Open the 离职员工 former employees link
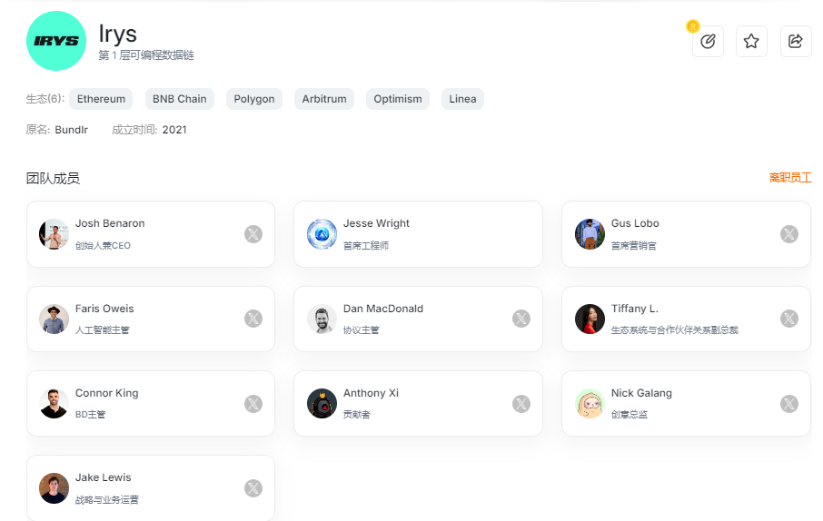 coord(789,178)
